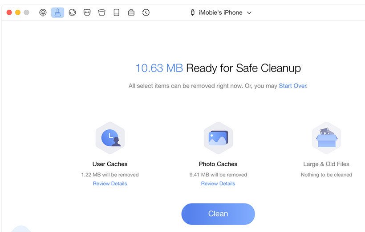365x232 pixels.
Task: Open Review Details under Photo Caches
Action: 218,184
